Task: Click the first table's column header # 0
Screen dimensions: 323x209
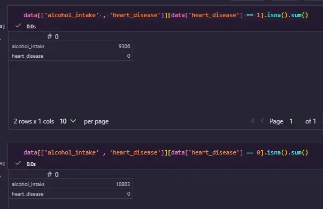Action: tap(53, 36)
